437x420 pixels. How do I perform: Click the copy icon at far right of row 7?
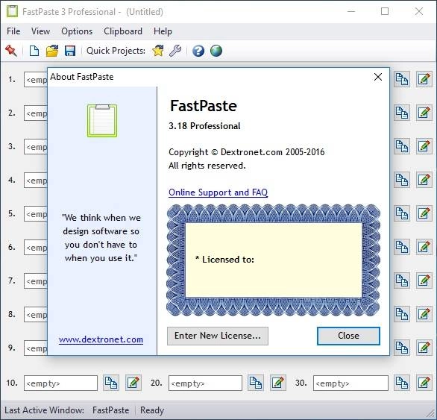(x=402, y=280)
